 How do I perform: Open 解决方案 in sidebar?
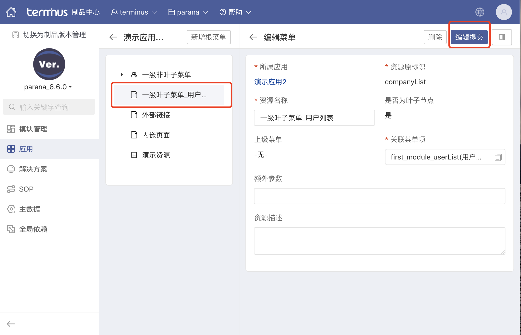tap(49, 169)
